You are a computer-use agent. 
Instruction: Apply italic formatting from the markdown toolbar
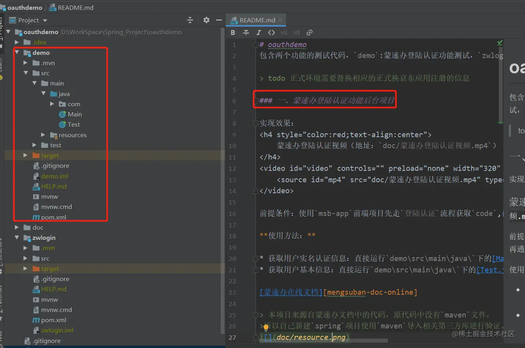pyautogui.click(x=259, y=33)
